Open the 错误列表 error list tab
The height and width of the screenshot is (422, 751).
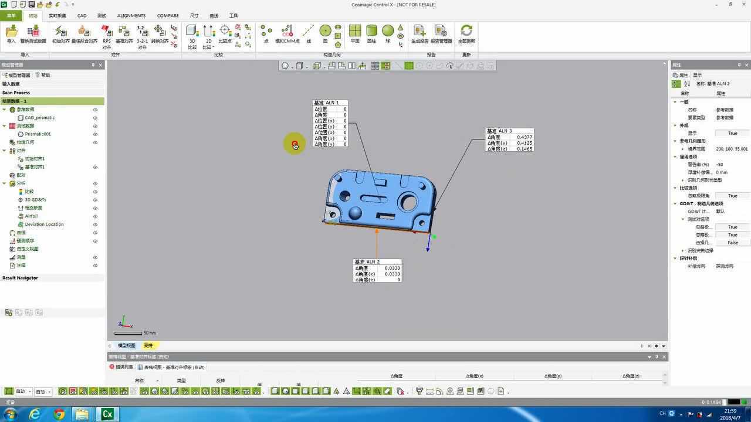121,367
